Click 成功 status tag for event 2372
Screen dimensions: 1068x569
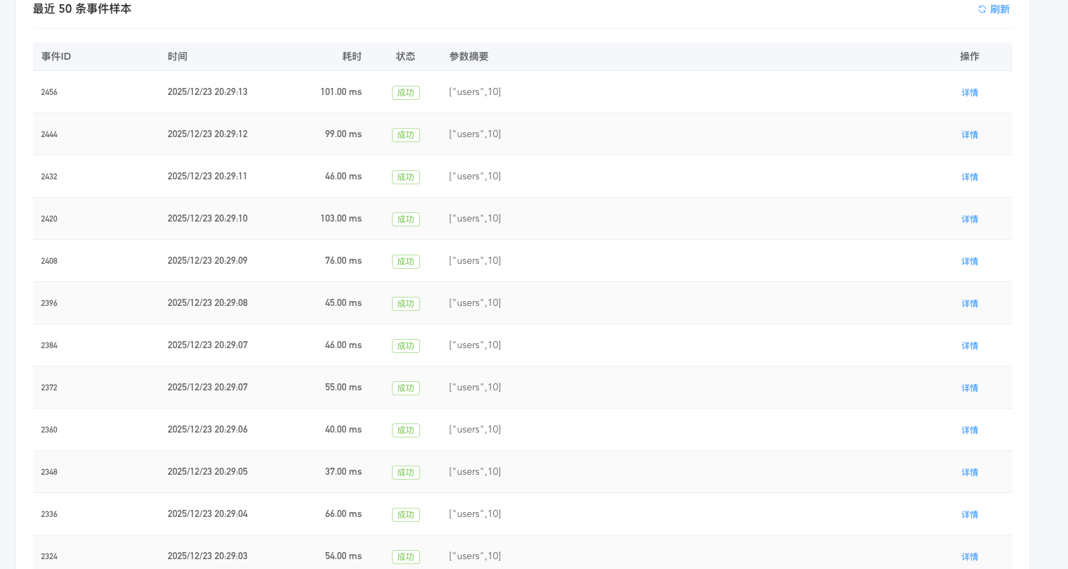click(x=406, y=388)
